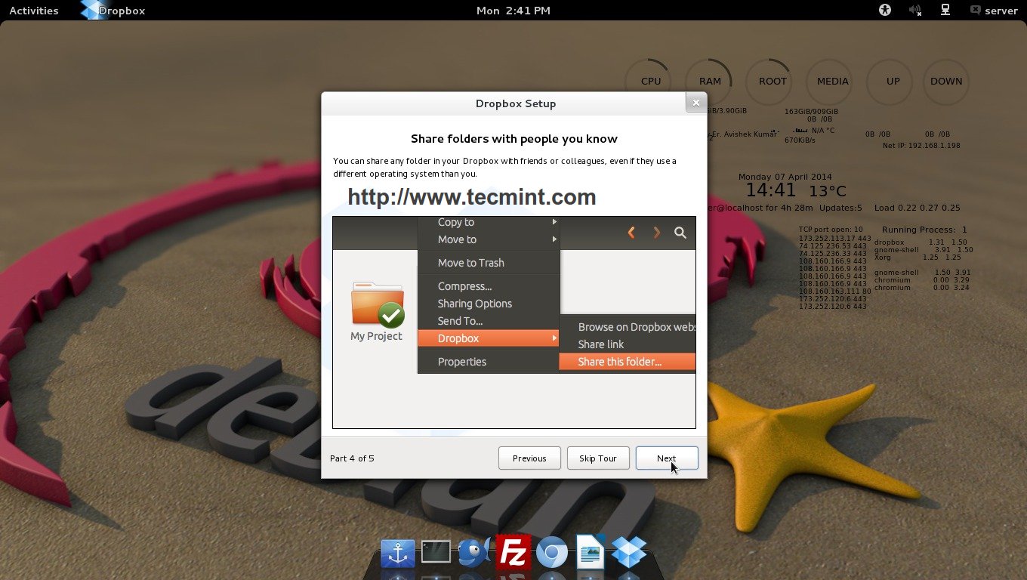This screenshot has height=580, width=1027.
Task: Click 'Sharing Options' in the illustrated menu
Action: (x=475, y=304)
